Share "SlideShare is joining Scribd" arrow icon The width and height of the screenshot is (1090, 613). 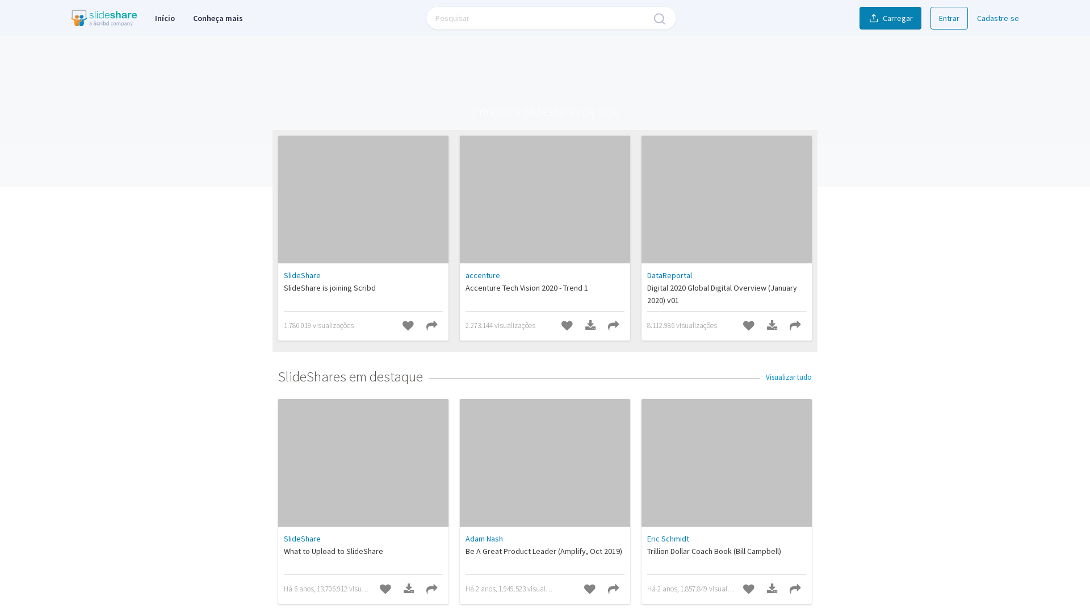click(432, 326)
